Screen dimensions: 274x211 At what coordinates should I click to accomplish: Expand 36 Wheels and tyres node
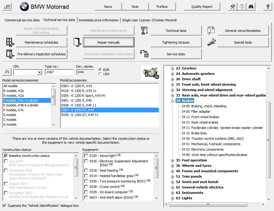172,166
